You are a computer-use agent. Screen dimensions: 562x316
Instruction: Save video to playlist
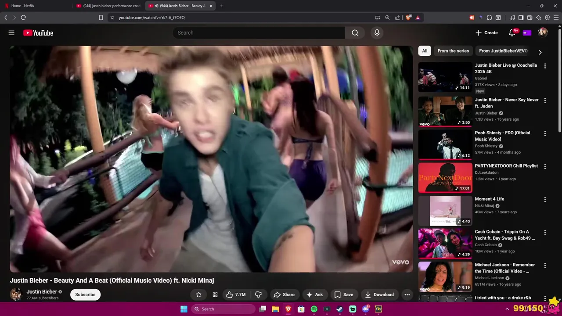pos(343,294)
